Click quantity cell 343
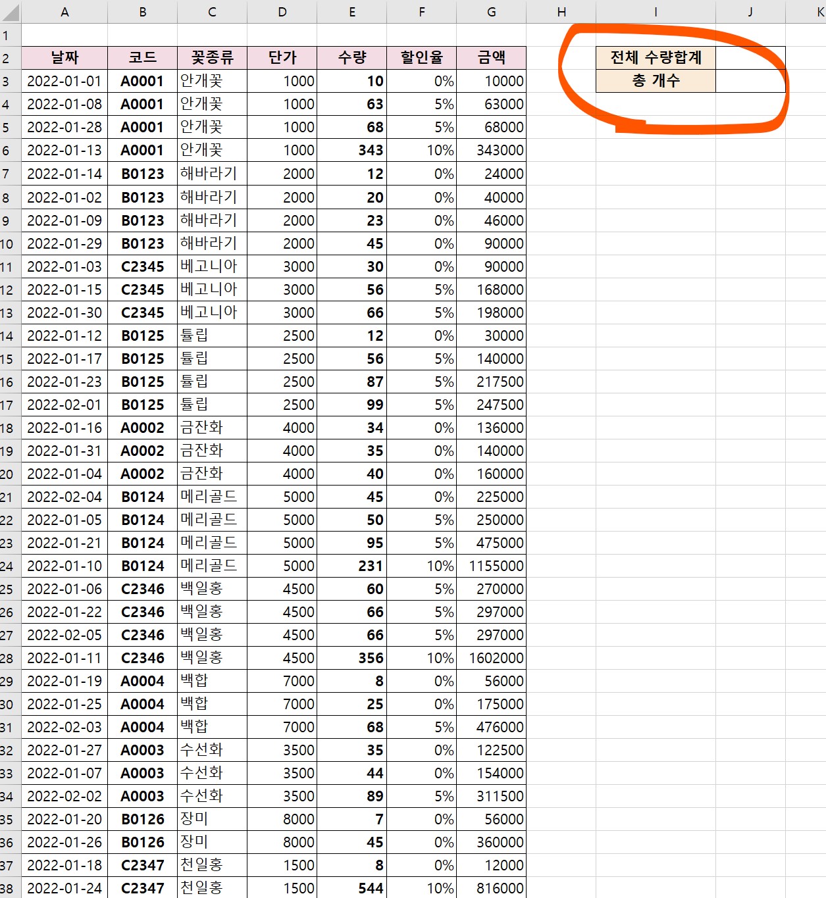 352,150
